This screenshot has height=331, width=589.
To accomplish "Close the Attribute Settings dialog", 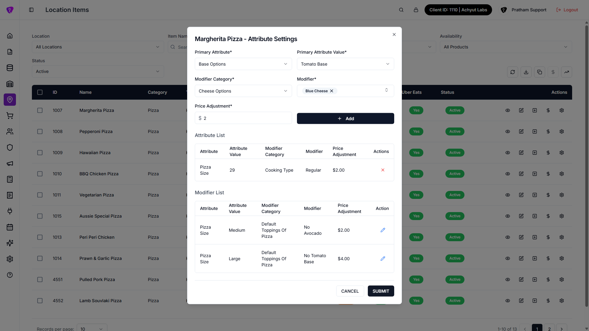I will (x=394, y=35).
